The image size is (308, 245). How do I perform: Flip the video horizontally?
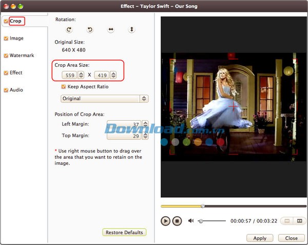[x=110, y=30]
